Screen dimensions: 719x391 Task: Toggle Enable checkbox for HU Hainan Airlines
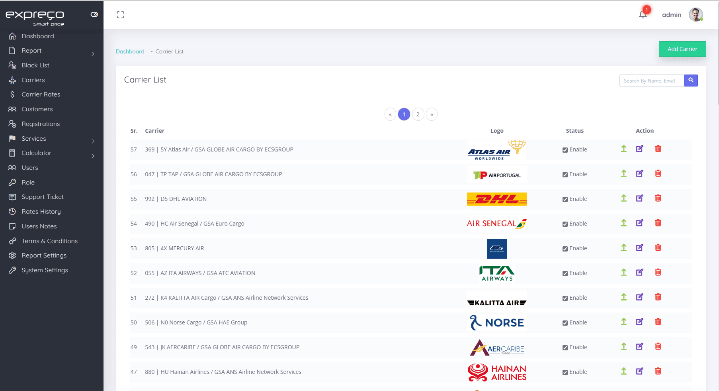(565, 372)
